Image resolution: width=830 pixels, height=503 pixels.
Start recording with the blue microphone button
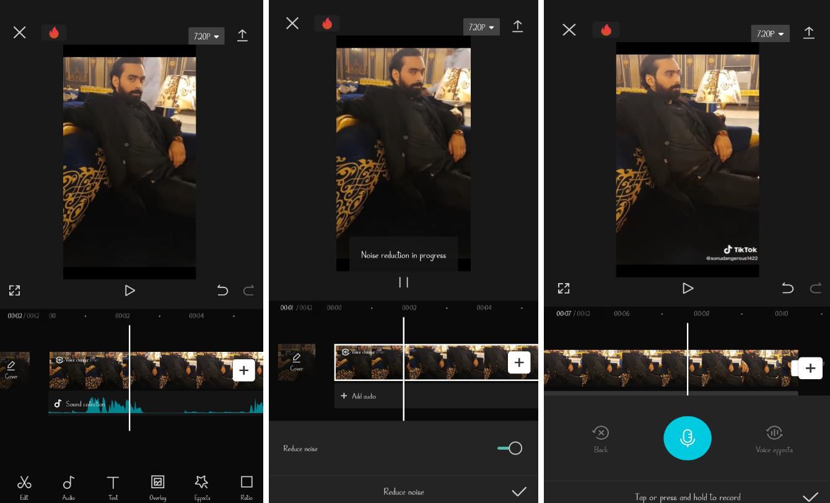688,438
